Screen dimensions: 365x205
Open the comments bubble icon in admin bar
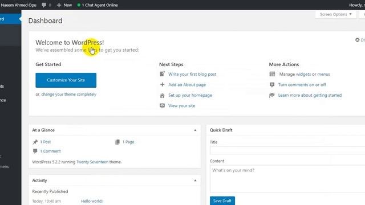pyautogui.click(x=44, y=5)
